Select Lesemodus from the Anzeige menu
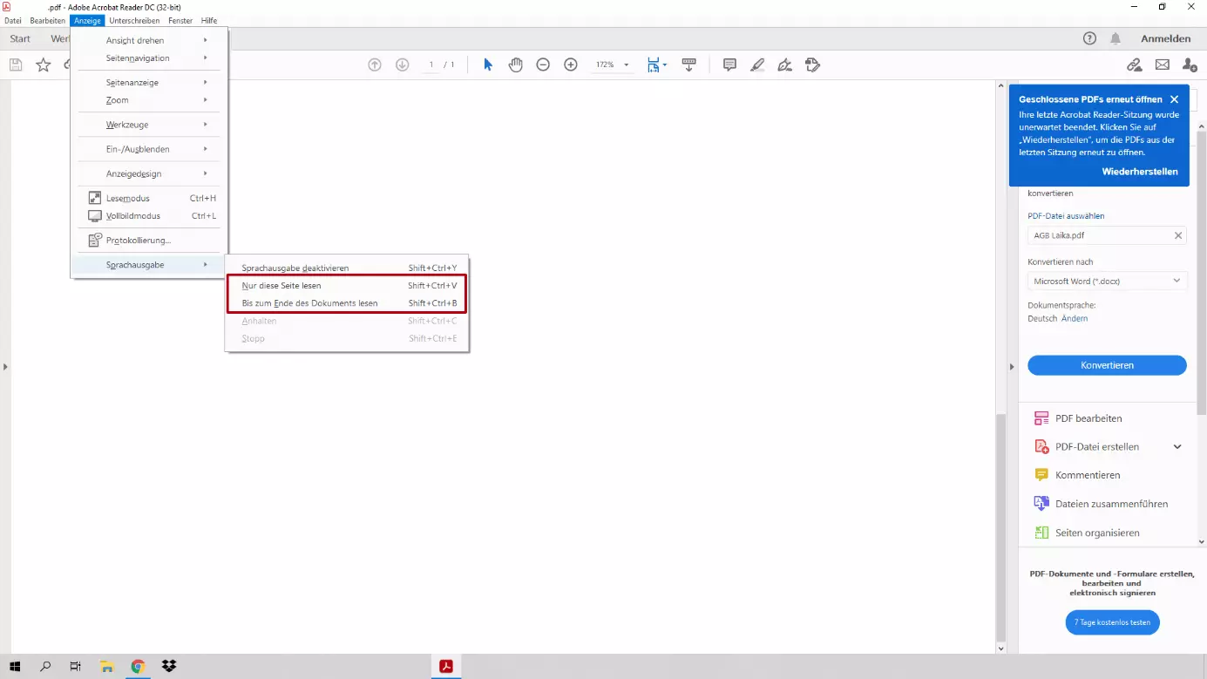Screen dimensions: 1207x679 tap(149, 198)
